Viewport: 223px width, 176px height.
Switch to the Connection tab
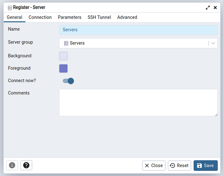(x=40, y=17)
